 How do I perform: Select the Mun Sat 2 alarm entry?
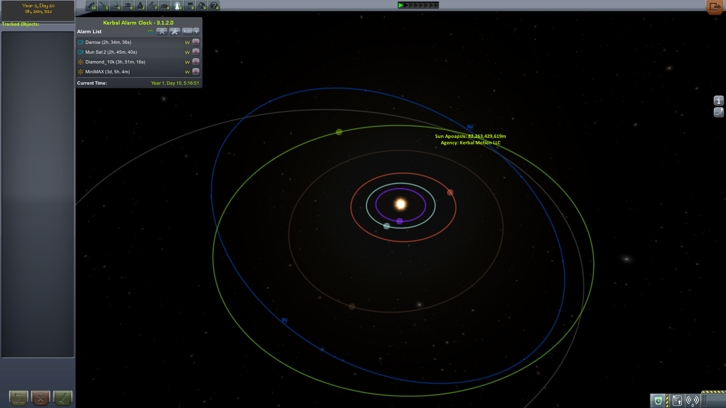coord(111,52)
